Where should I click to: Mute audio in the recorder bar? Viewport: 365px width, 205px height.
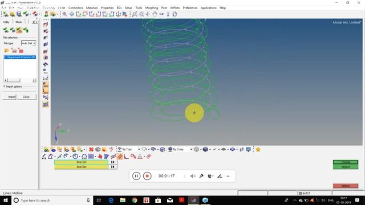pyautogui.click(x=193, y=176)
